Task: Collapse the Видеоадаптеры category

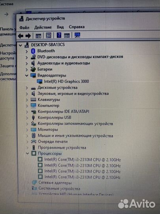Action: (x=27, y=75)
